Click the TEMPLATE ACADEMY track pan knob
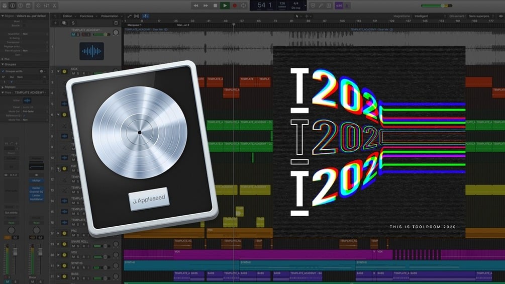Screen dimensions: 505x284 (x=116, y=33)
